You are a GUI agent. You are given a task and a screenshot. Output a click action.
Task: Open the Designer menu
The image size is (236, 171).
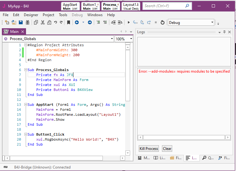point(31,15)
